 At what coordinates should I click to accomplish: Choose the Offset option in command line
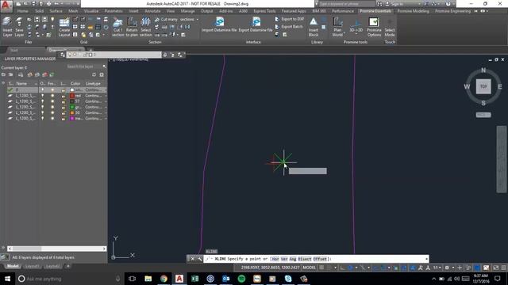(320, 259)
